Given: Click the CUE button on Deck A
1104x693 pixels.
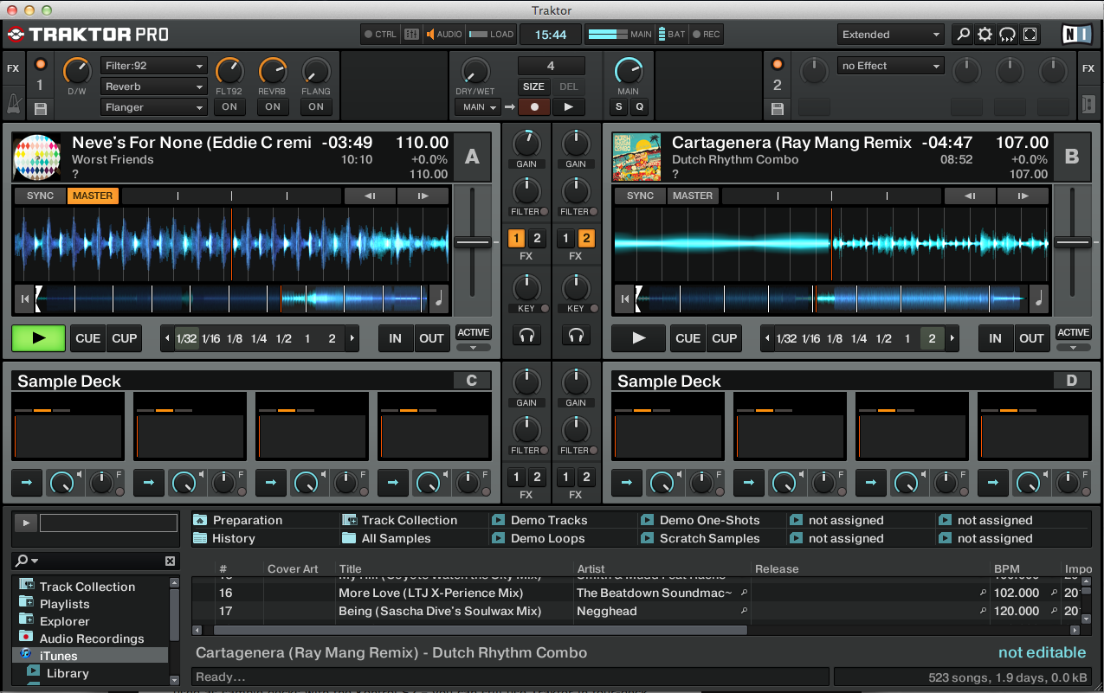Looking at the screenshot, I should pyautogui.click(x=87, y=338).
